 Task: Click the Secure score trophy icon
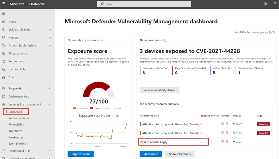[x=3, y=61]
